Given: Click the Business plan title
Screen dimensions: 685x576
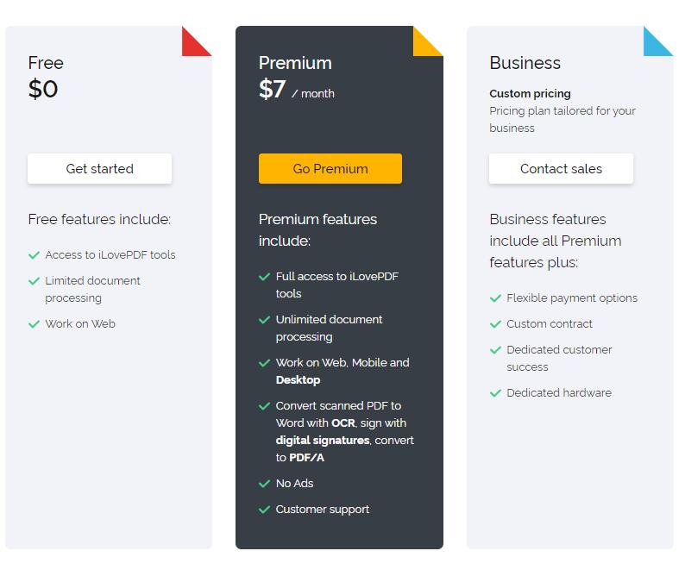Looking at the screenshot, I should [x=525, y=63].
